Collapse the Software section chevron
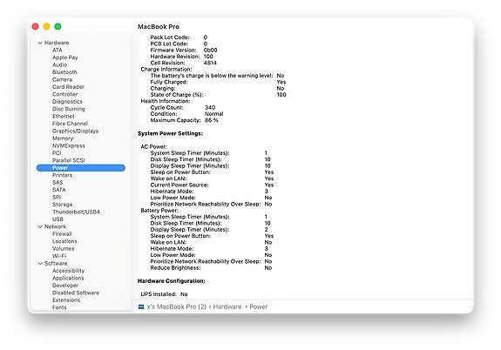This screenshot has width=501, height=350. tap(40, 264)
